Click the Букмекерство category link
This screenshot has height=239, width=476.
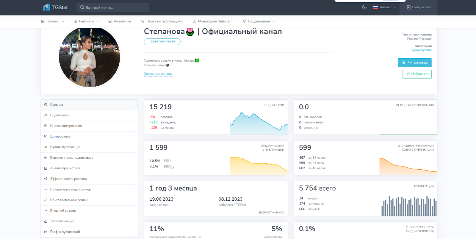421,50
